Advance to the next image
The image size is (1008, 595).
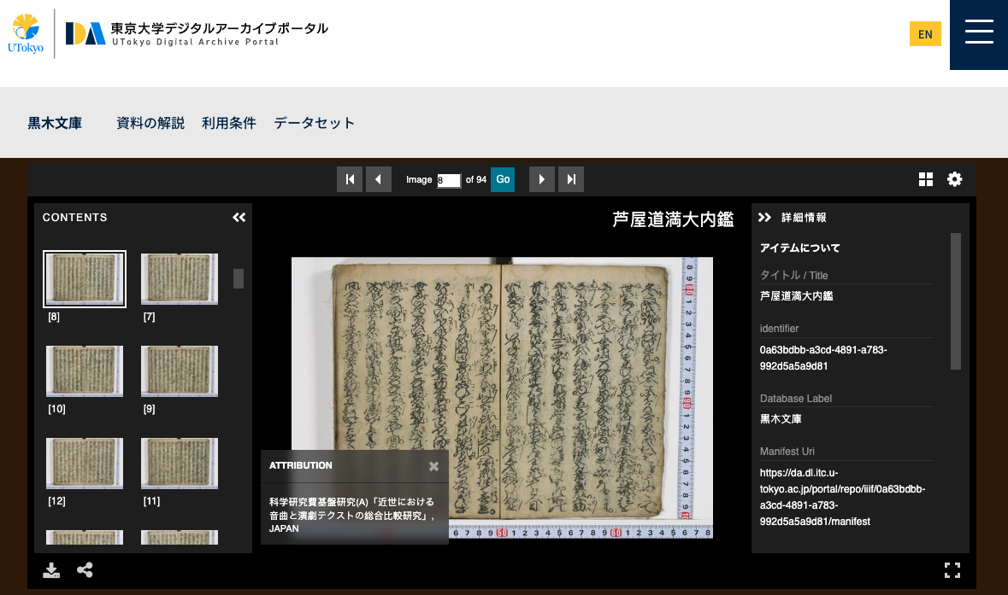pos(542,179)
